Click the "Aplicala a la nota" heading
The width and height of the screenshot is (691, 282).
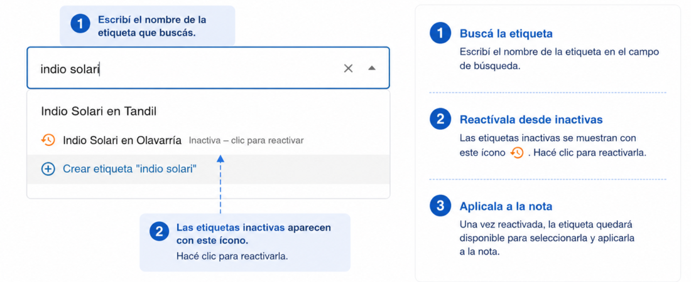pyautogui.click(x=506, y=206)
